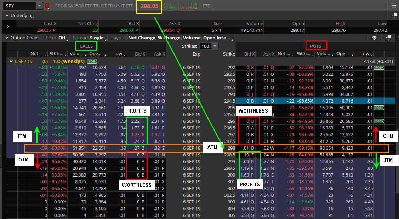Open the list menu icon at top right
This screenshot has height=219, width=399.
[x=394, y=6]
